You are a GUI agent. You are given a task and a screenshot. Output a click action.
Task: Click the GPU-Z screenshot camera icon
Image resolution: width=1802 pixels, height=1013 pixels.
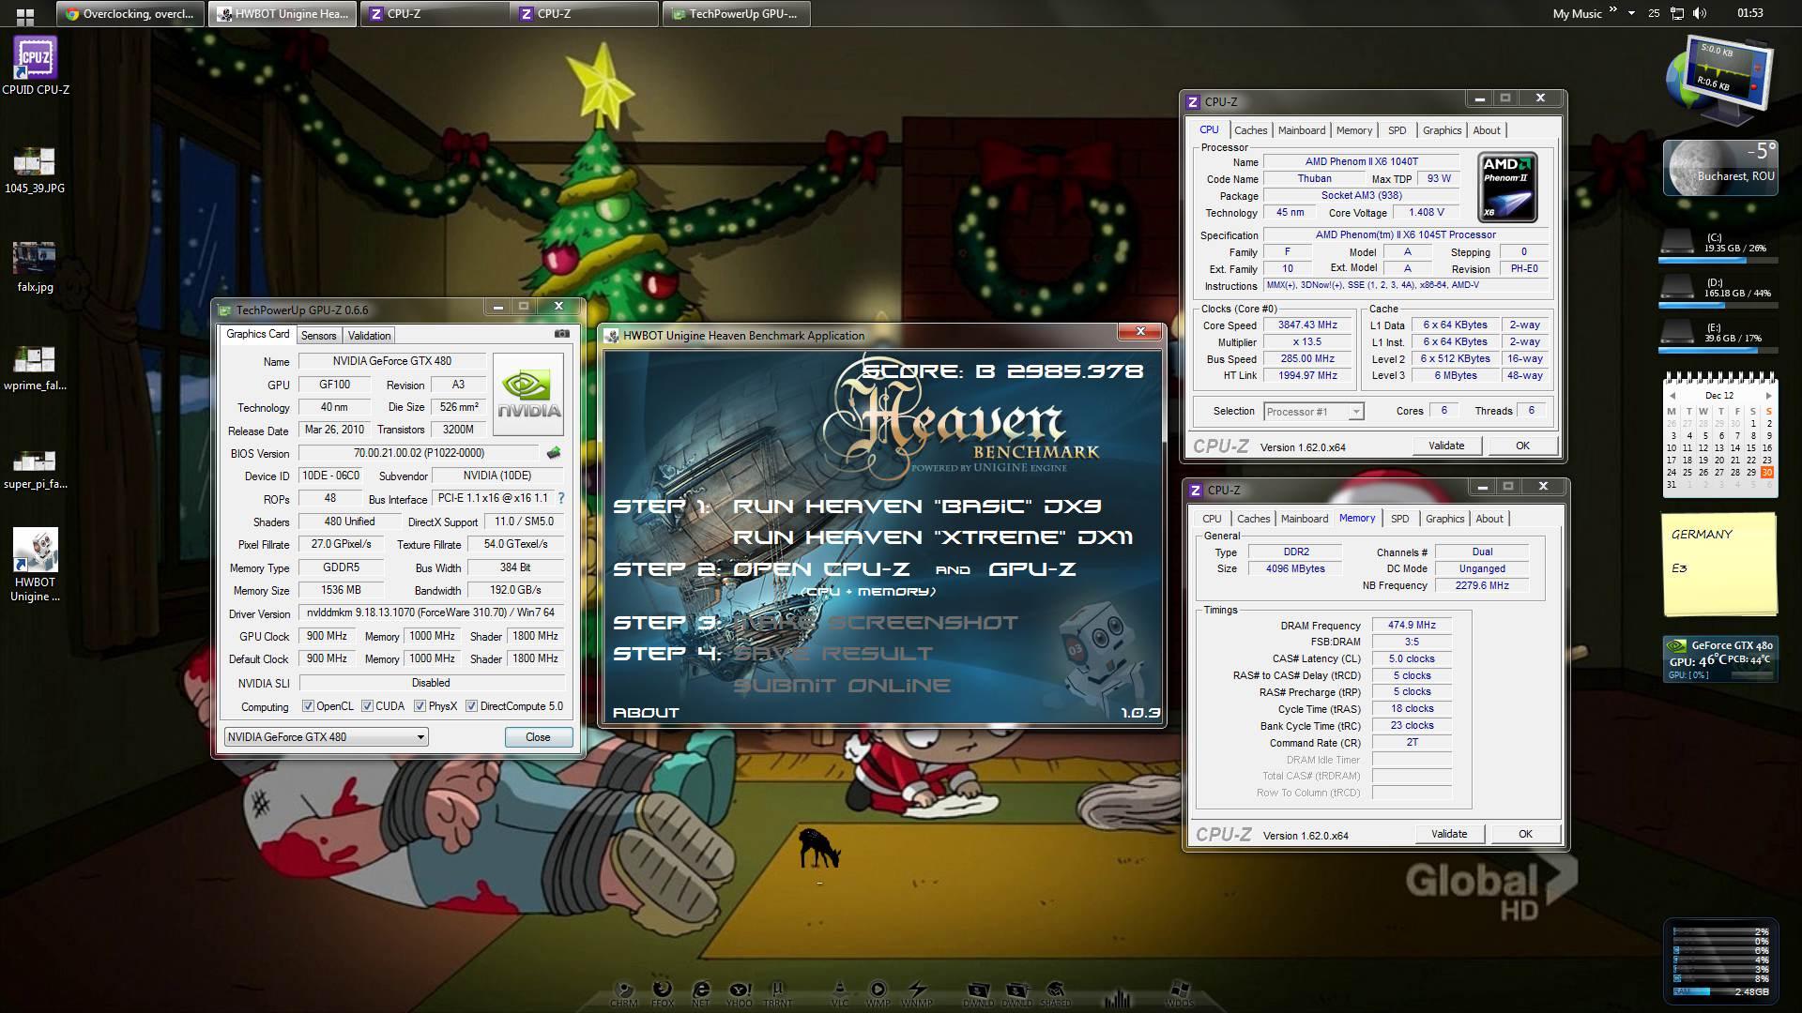click(561, 333)
